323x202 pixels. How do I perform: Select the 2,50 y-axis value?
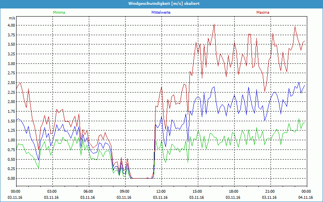[x=12, y=83]
